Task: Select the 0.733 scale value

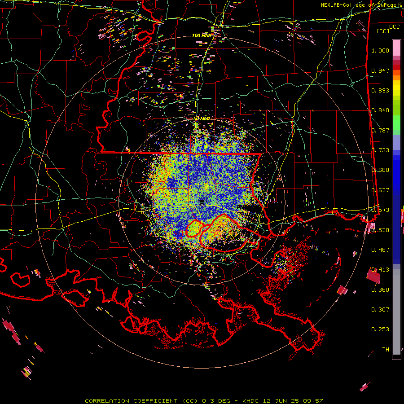Action: [380, 150]
